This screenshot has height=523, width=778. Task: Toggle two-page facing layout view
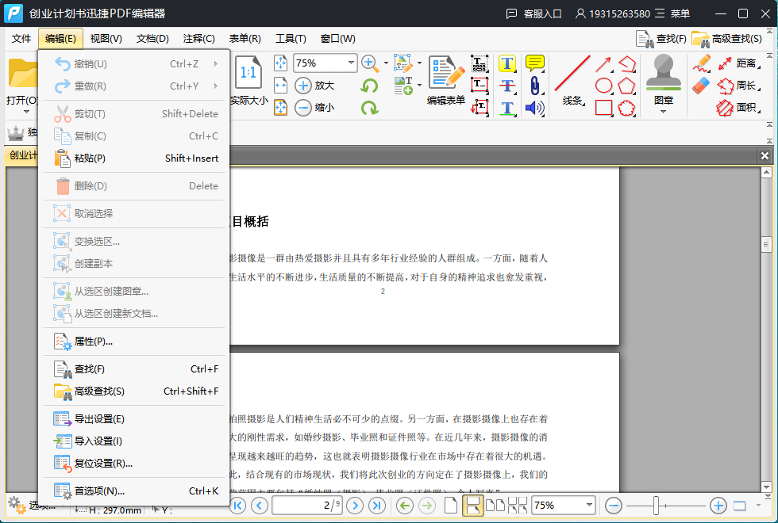(495, 506)
